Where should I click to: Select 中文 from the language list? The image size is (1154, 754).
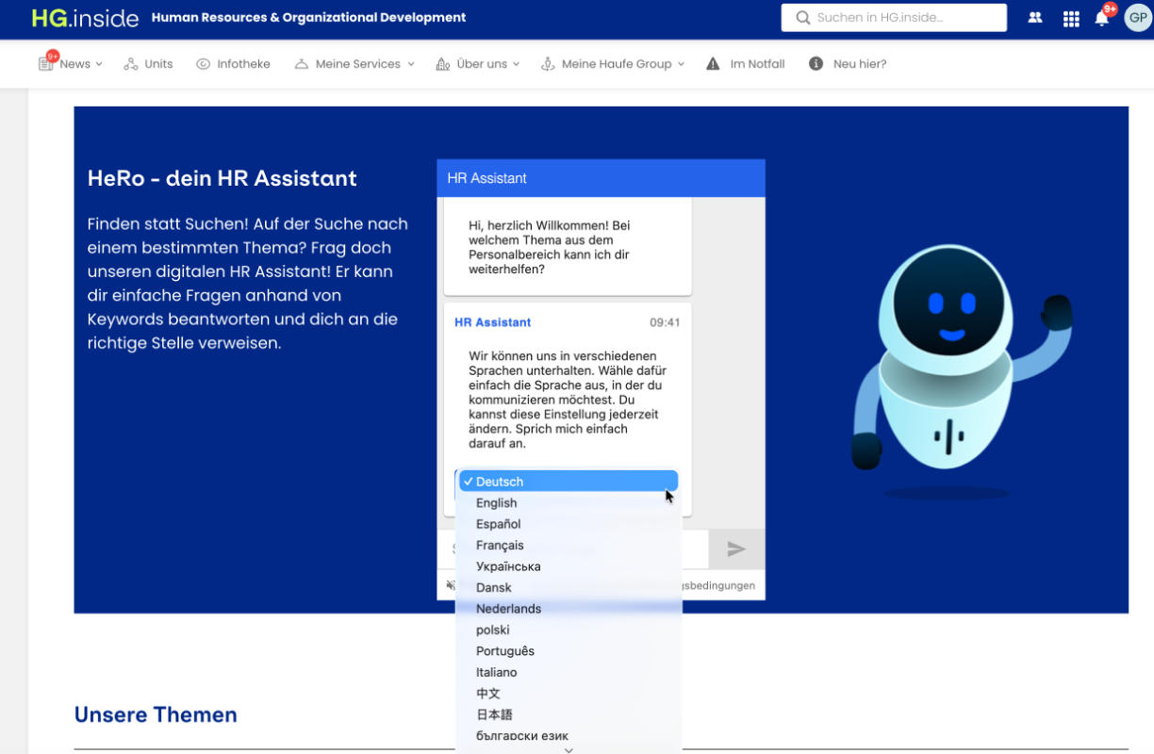point(569,694)
